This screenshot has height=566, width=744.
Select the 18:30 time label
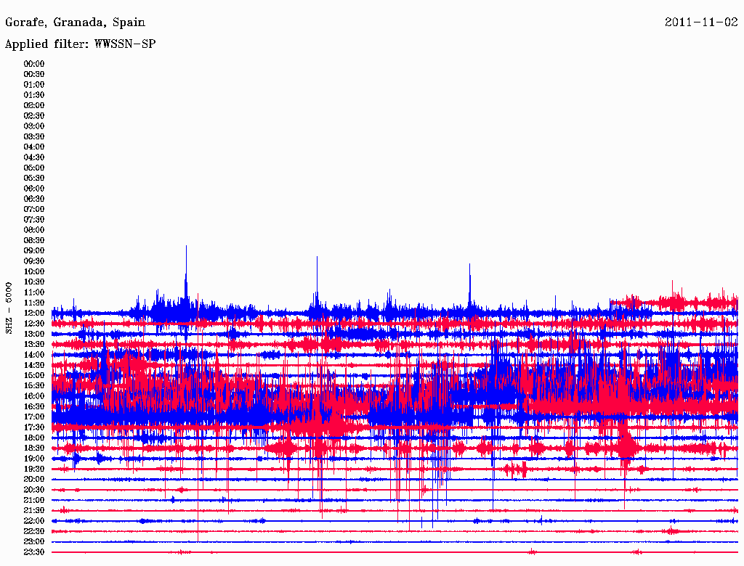34,448
